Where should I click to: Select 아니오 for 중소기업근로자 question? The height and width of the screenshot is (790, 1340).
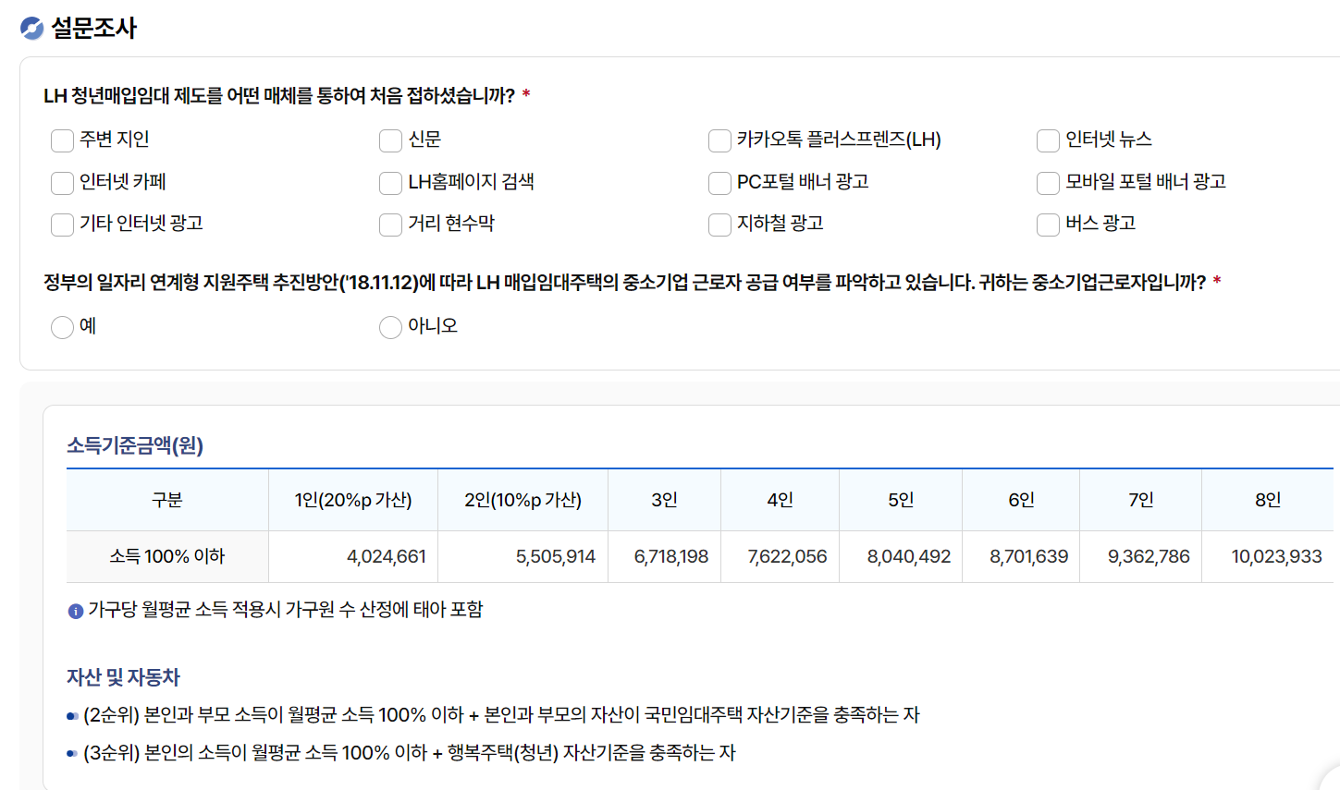(390, 327)
